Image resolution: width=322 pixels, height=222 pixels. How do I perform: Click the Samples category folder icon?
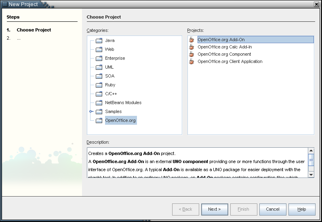(x=99, y=112)
